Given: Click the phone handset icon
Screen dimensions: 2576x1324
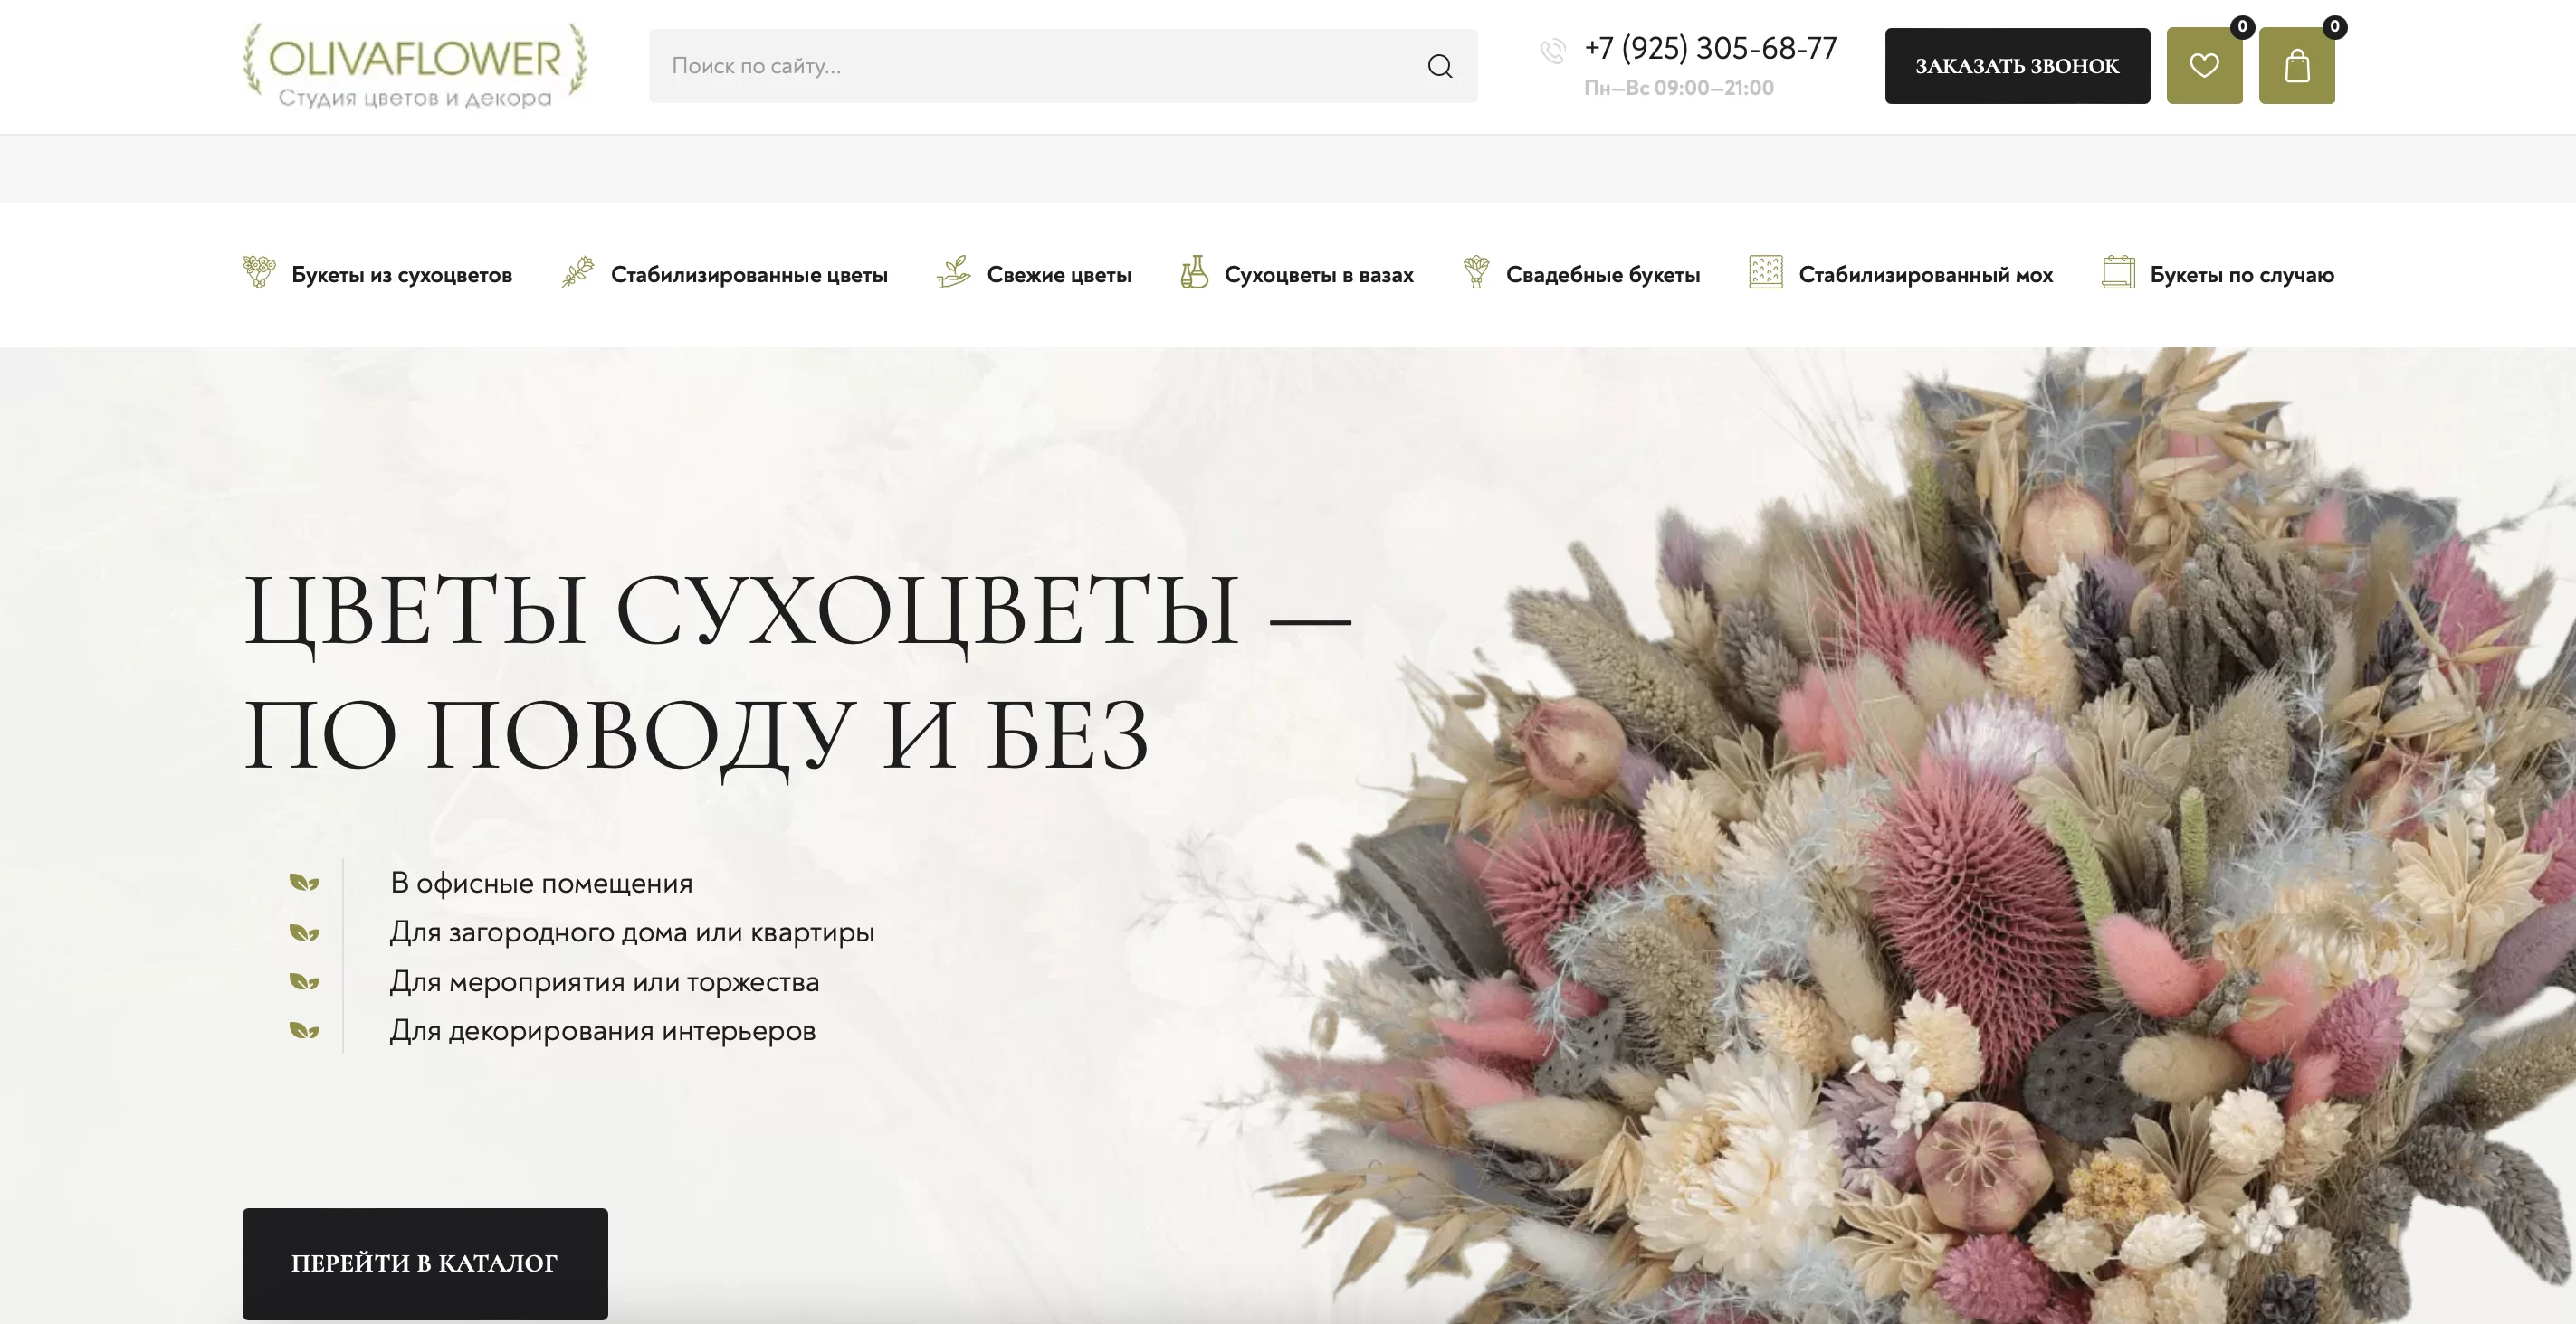Looking at the screenshot, I should pyautogui.click(x=1553, y=51).
